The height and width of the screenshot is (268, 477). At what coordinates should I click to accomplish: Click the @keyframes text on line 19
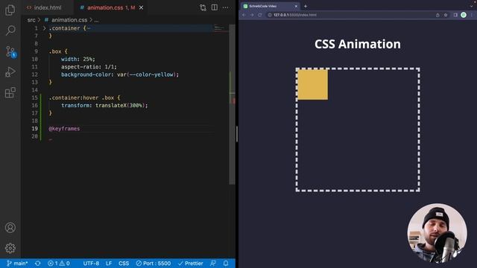coord(64,129)
